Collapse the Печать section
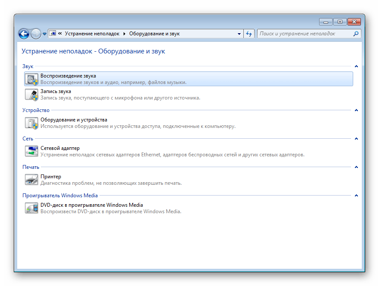 [356, 167]
